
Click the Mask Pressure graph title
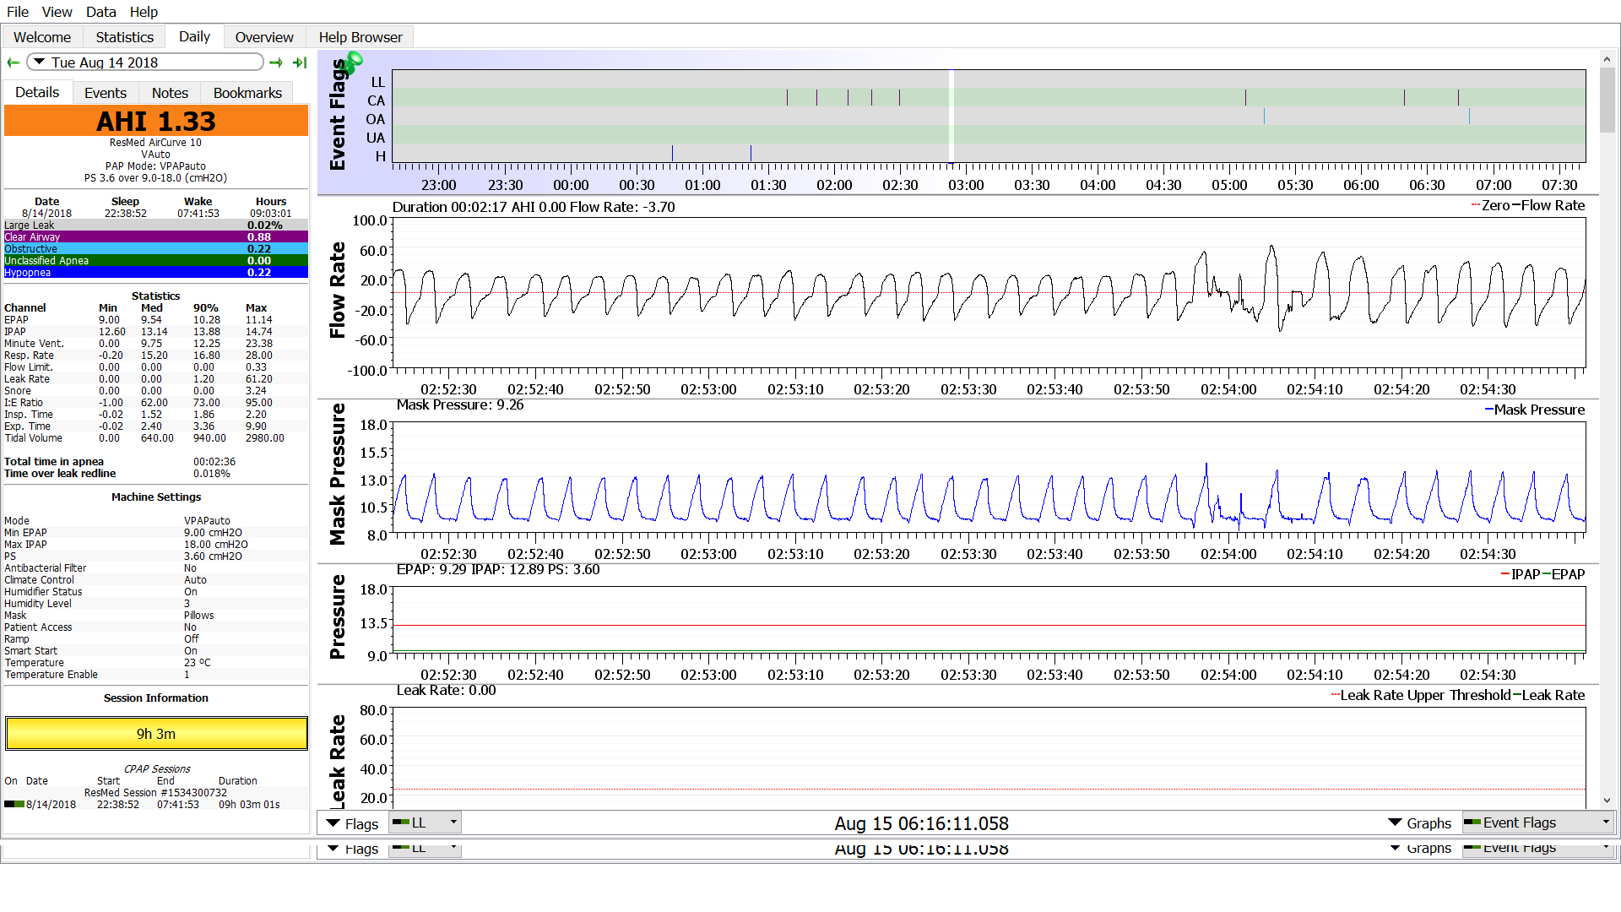pos(338,475)
